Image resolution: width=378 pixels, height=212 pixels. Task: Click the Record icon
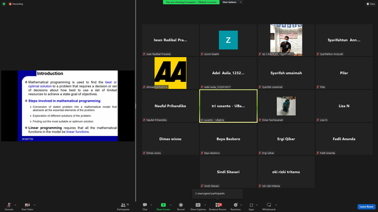181,205
